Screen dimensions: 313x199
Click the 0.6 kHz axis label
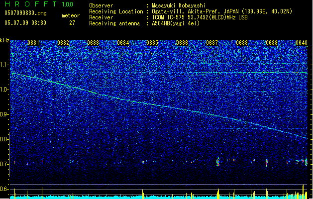[x=4, y=189]
